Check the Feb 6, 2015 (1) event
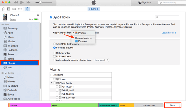Viewport: 186px width, 109px height. (x=57, y=98)
